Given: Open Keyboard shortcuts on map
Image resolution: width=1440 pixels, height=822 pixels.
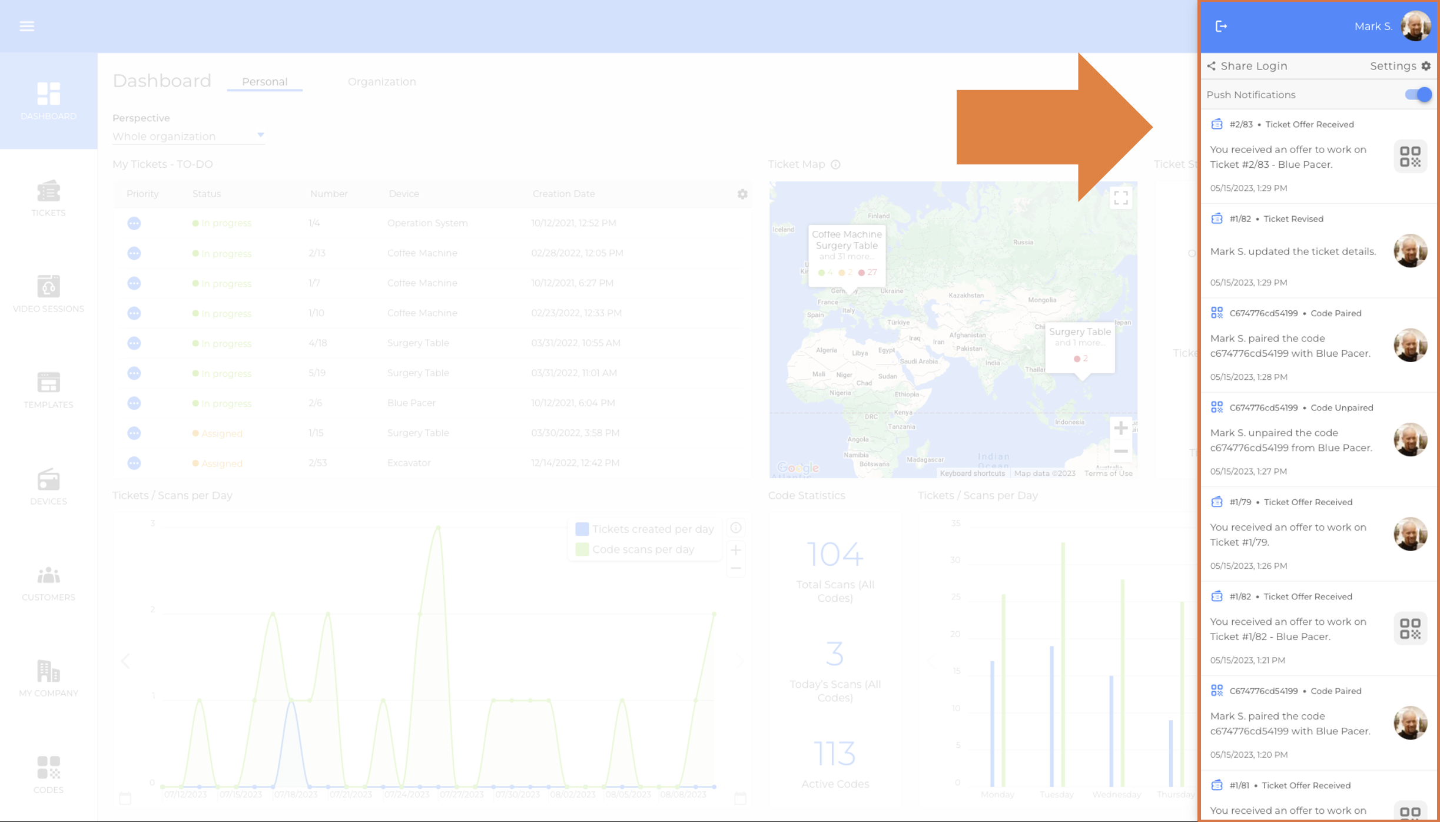Looking at the screenshot, I should 972,473.
